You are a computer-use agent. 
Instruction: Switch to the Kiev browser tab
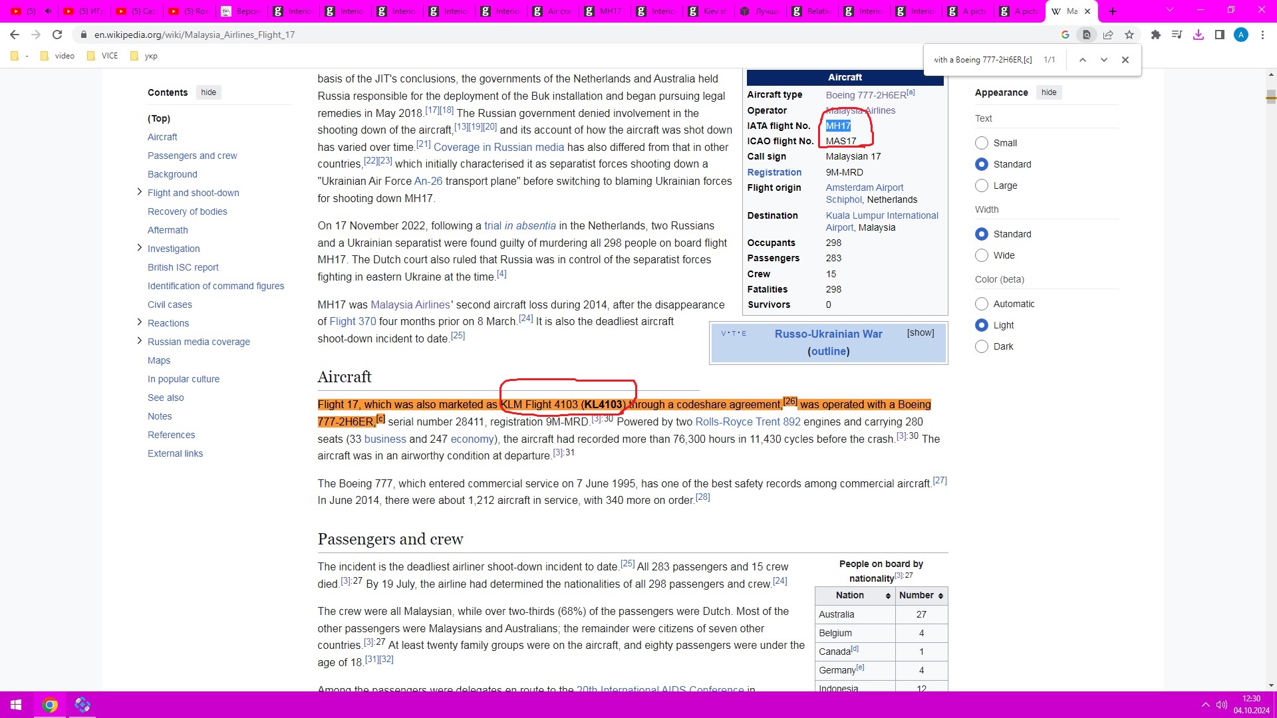pos(709,11)
